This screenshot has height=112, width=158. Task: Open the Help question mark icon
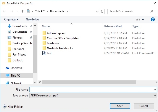pos(152,19)
